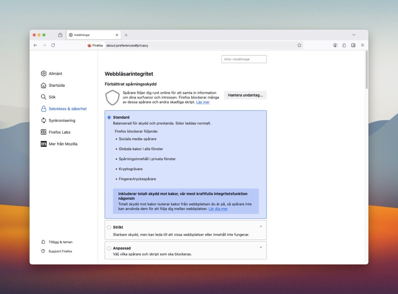The image size is (398, 294).
Task: Open the extensions puzzle-piece icon
Action: (344, 45)
